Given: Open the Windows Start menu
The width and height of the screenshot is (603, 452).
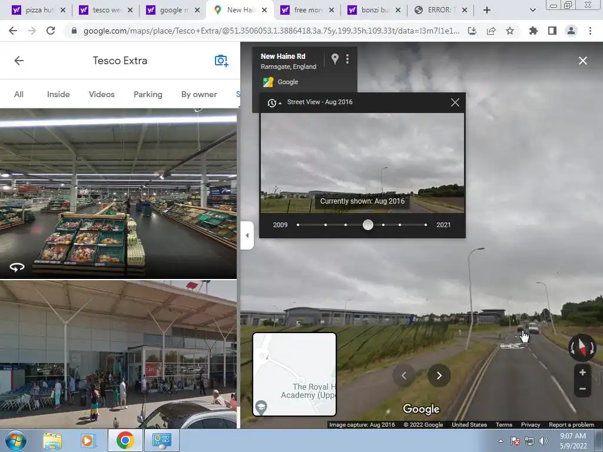Looking at the screenshot, I should tap(15, 440).
